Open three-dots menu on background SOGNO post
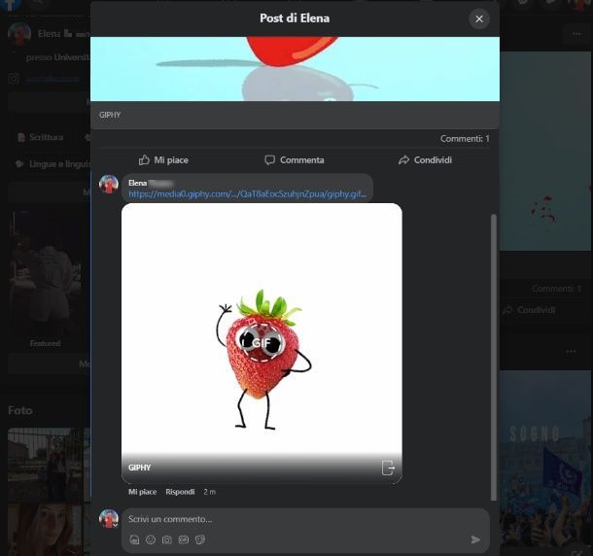 pos(571,351)
